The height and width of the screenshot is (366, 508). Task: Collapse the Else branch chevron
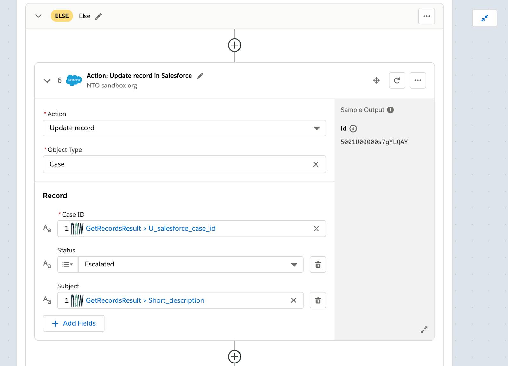38,16
